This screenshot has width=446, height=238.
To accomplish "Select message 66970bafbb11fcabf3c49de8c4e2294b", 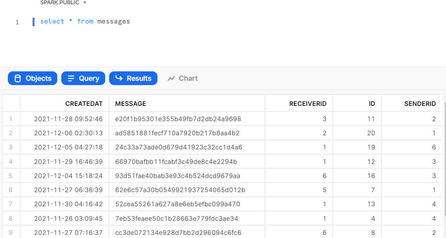I will tap(187, 162).
